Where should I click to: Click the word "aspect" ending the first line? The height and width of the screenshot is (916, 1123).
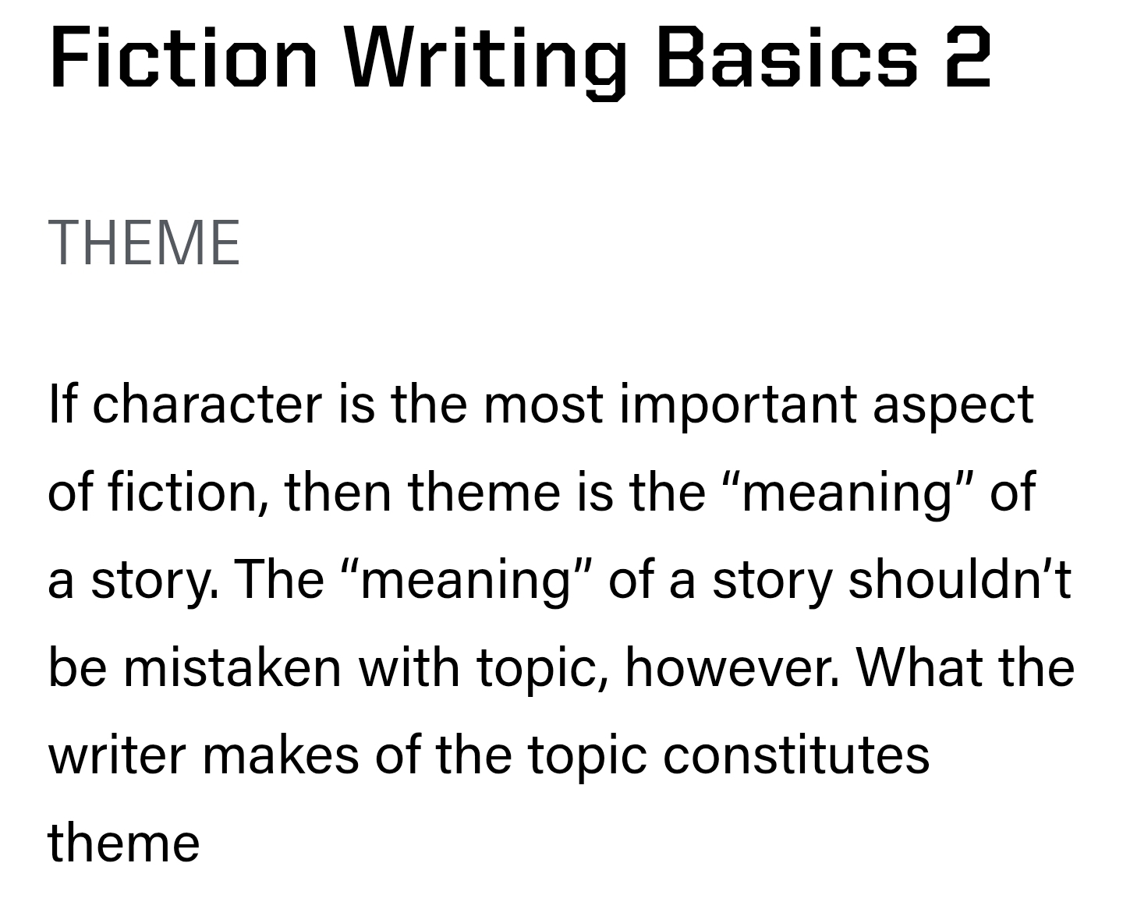pyautogui.click(x=952, y=406)
